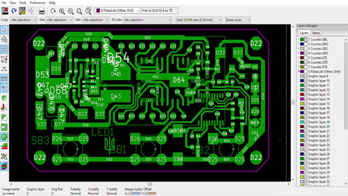Switch units to millimeters icon
Image resolution: width=348 pixels, height=196 pixels.
coord(4,78)
